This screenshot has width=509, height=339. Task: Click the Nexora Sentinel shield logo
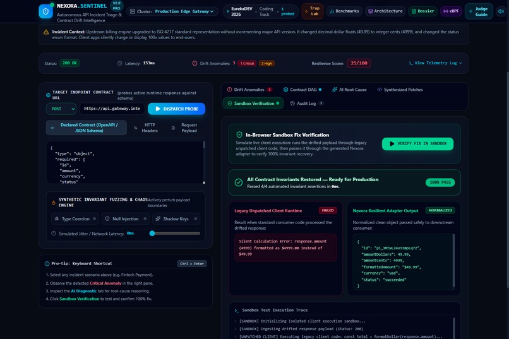click(x=45, y=11)
